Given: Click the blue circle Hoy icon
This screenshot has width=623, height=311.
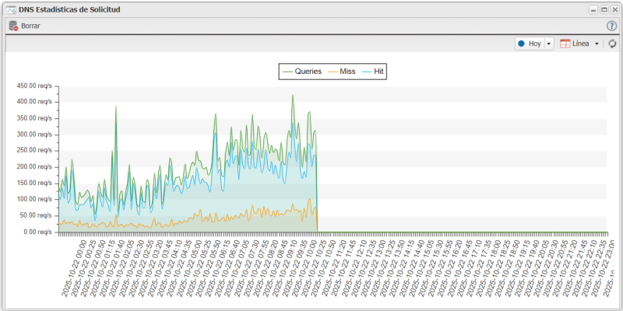Looking at the screenshot, I should [521, 44].
